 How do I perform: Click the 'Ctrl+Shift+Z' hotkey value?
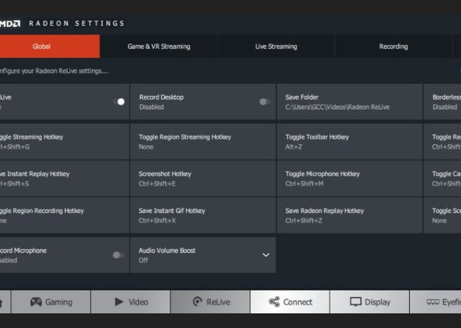coord(303,220)
